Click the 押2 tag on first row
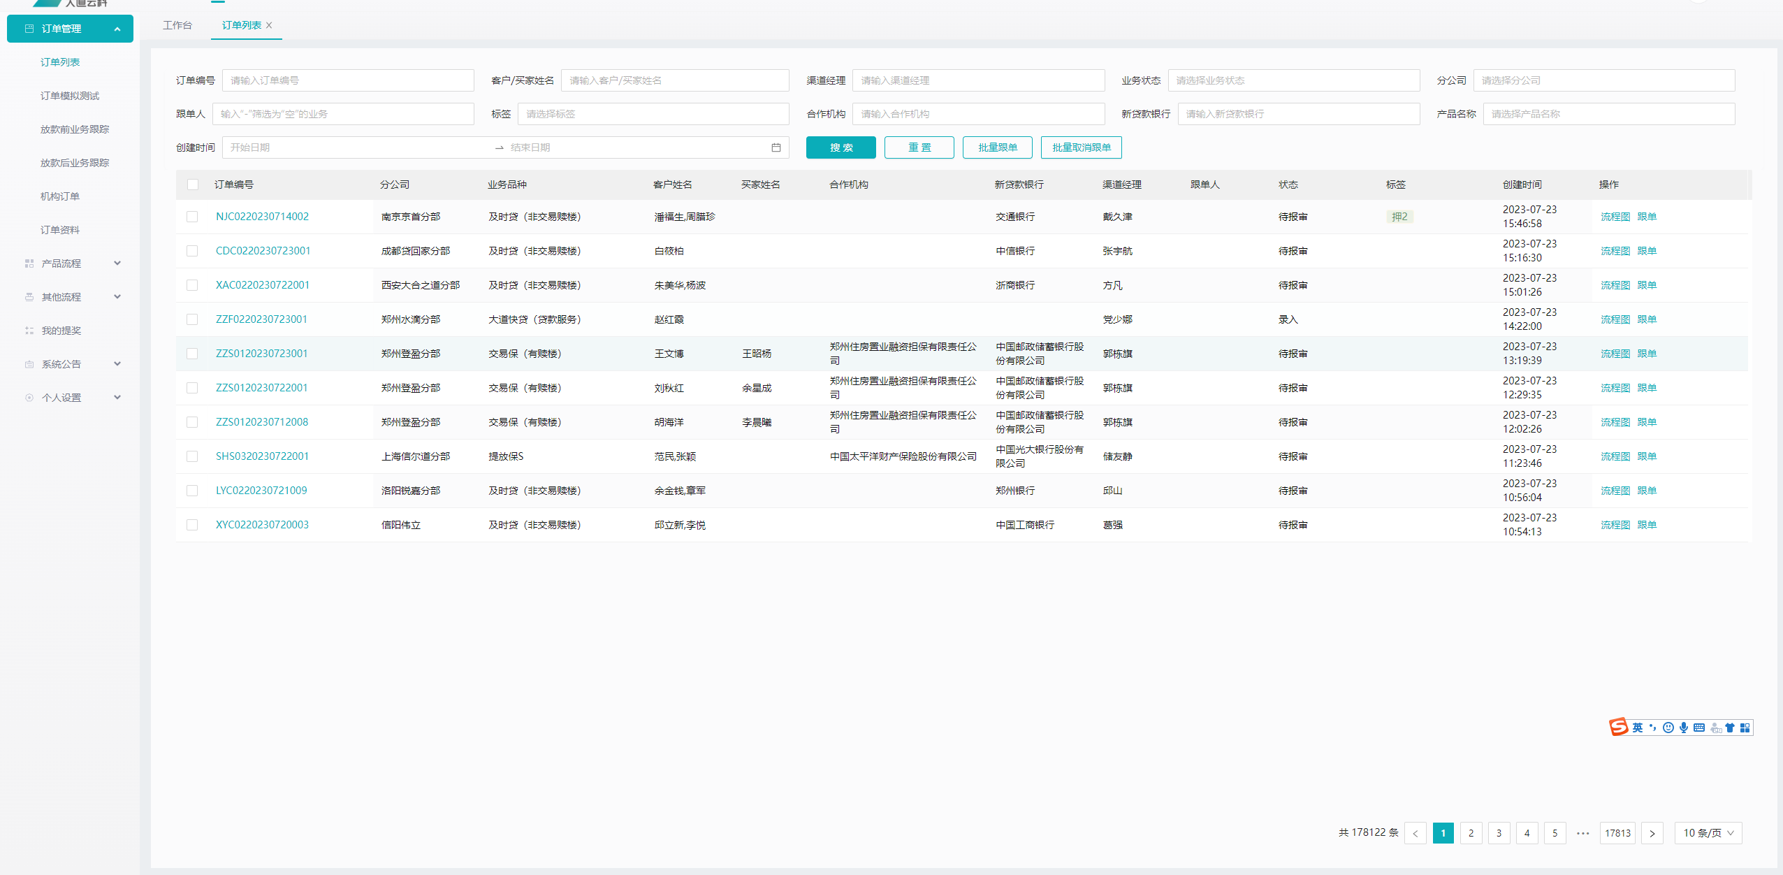 tap(1399, 217)
